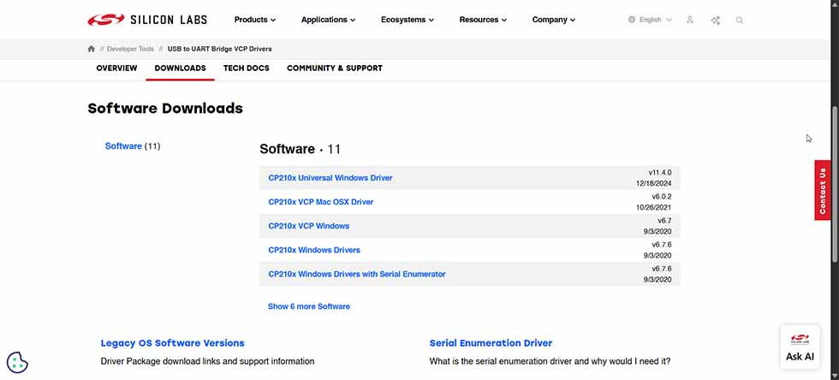Expand the Company menu
Screen dimensions: 839x380
(x=554, y=20)
